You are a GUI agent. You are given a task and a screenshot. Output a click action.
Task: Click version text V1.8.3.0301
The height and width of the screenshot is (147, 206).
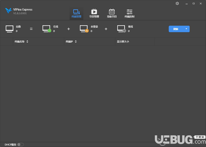tap(20, 13)
